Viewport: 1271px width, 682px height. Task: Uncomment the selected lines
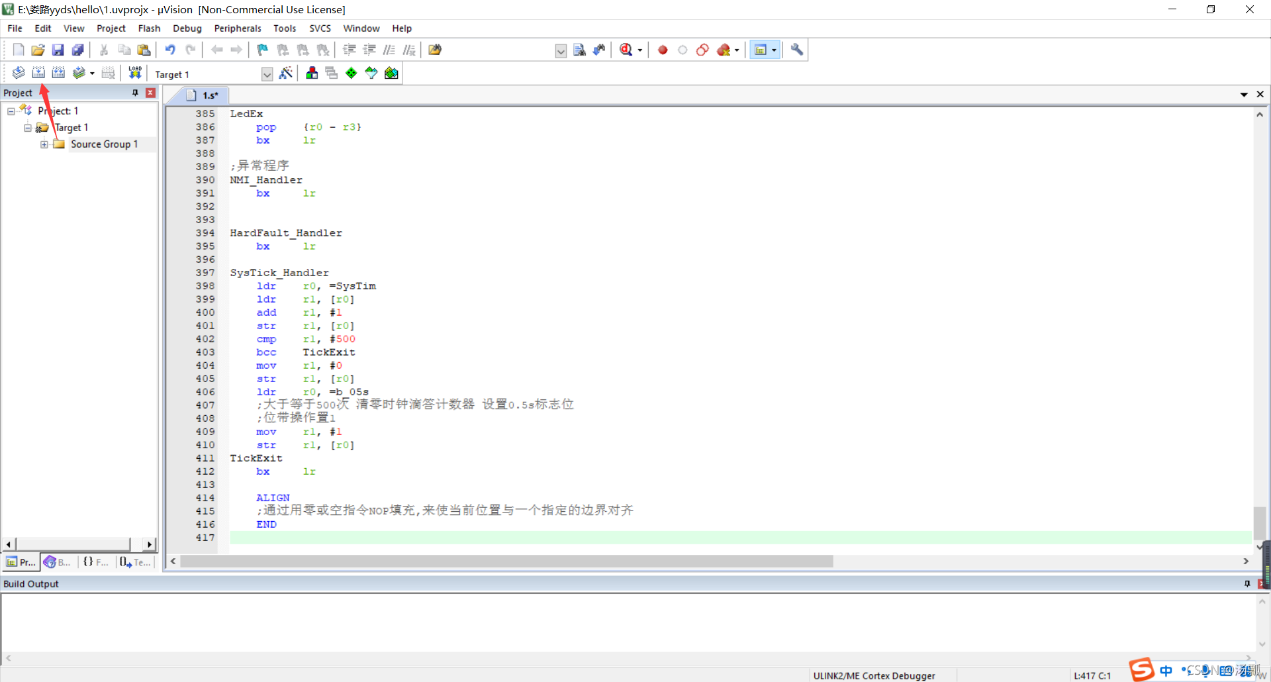(x=409, y=50)
